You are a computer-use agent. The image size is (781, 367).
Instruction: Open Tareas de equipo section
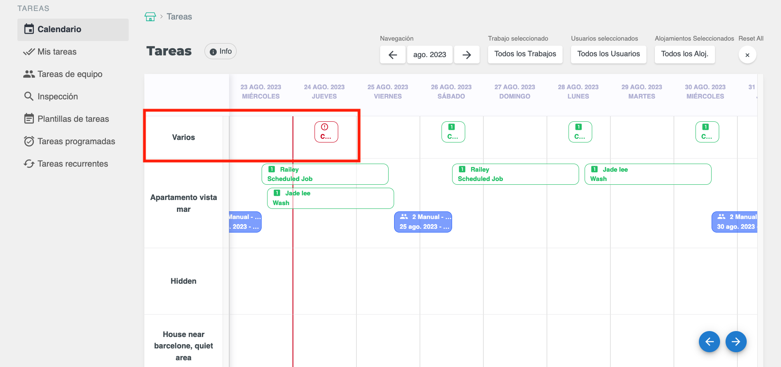70,74
